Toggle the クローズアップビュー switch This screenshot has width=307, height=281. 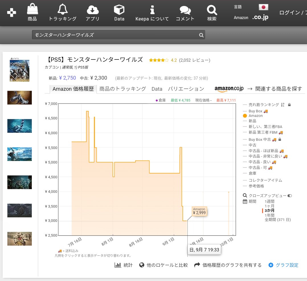[x=290, y=196]
